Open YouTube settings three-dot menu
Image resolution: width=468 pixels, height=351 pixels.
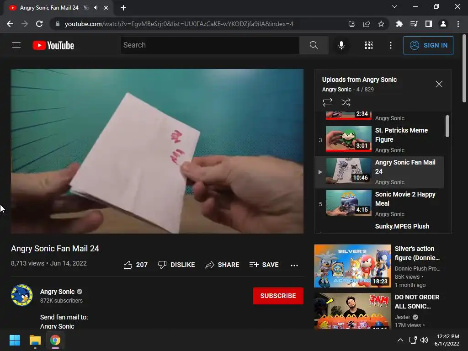pyautogui.click(x=390, y=45)
